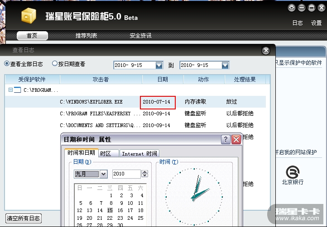
Task: Open the end date dropdown arrow
Action: pyautogui.click(x=225, y=66)
